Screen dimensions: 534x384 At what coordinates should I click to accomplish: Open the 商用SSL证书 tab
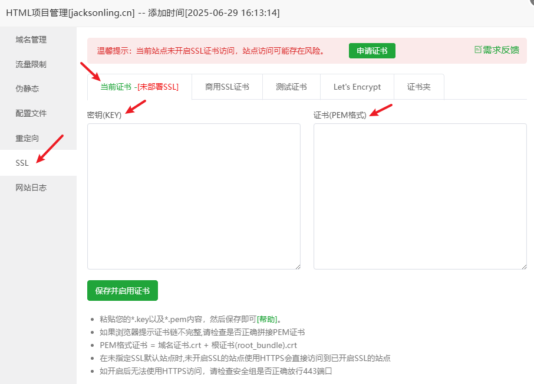[x=227, y=87]
